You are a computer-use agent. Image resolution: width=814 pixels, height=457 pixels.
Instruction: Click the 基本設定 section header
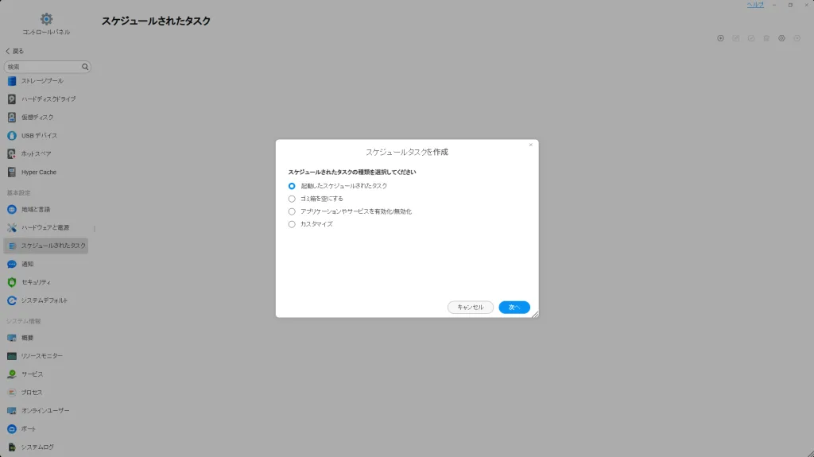19,192
